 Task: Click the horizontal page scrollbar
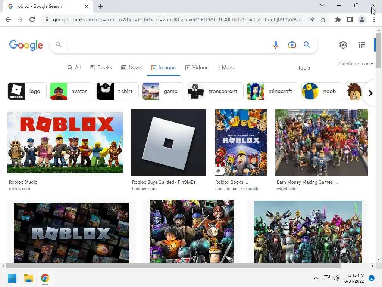(x=173, y=266)
